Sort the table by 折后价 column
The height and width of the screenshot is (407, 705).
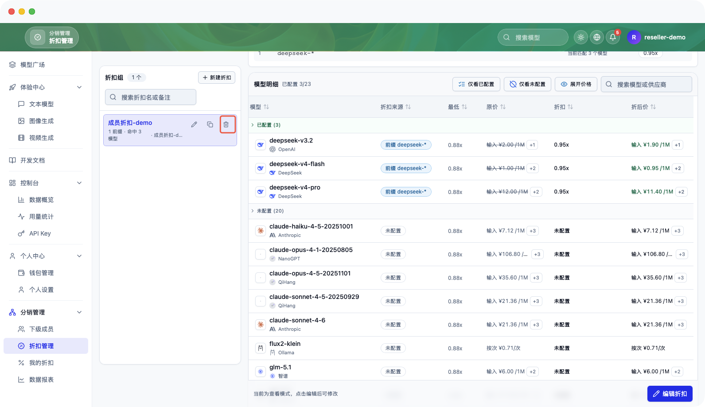(644, 107)
